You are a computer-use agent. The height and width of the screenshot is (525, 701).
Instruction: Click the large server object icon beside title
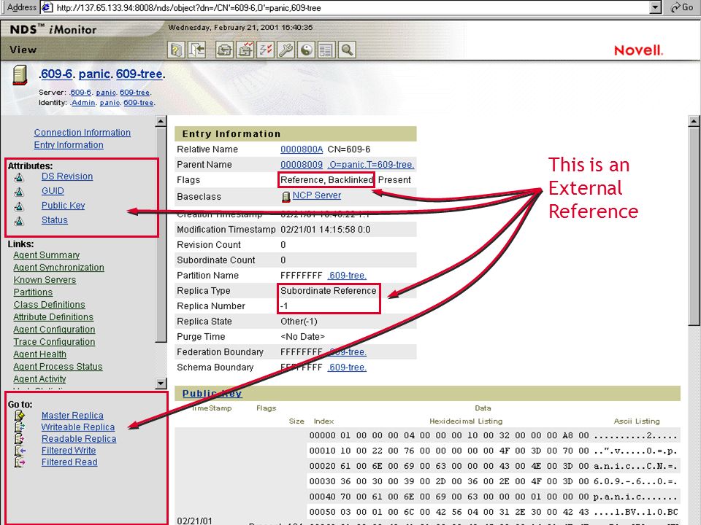point(20,75)
